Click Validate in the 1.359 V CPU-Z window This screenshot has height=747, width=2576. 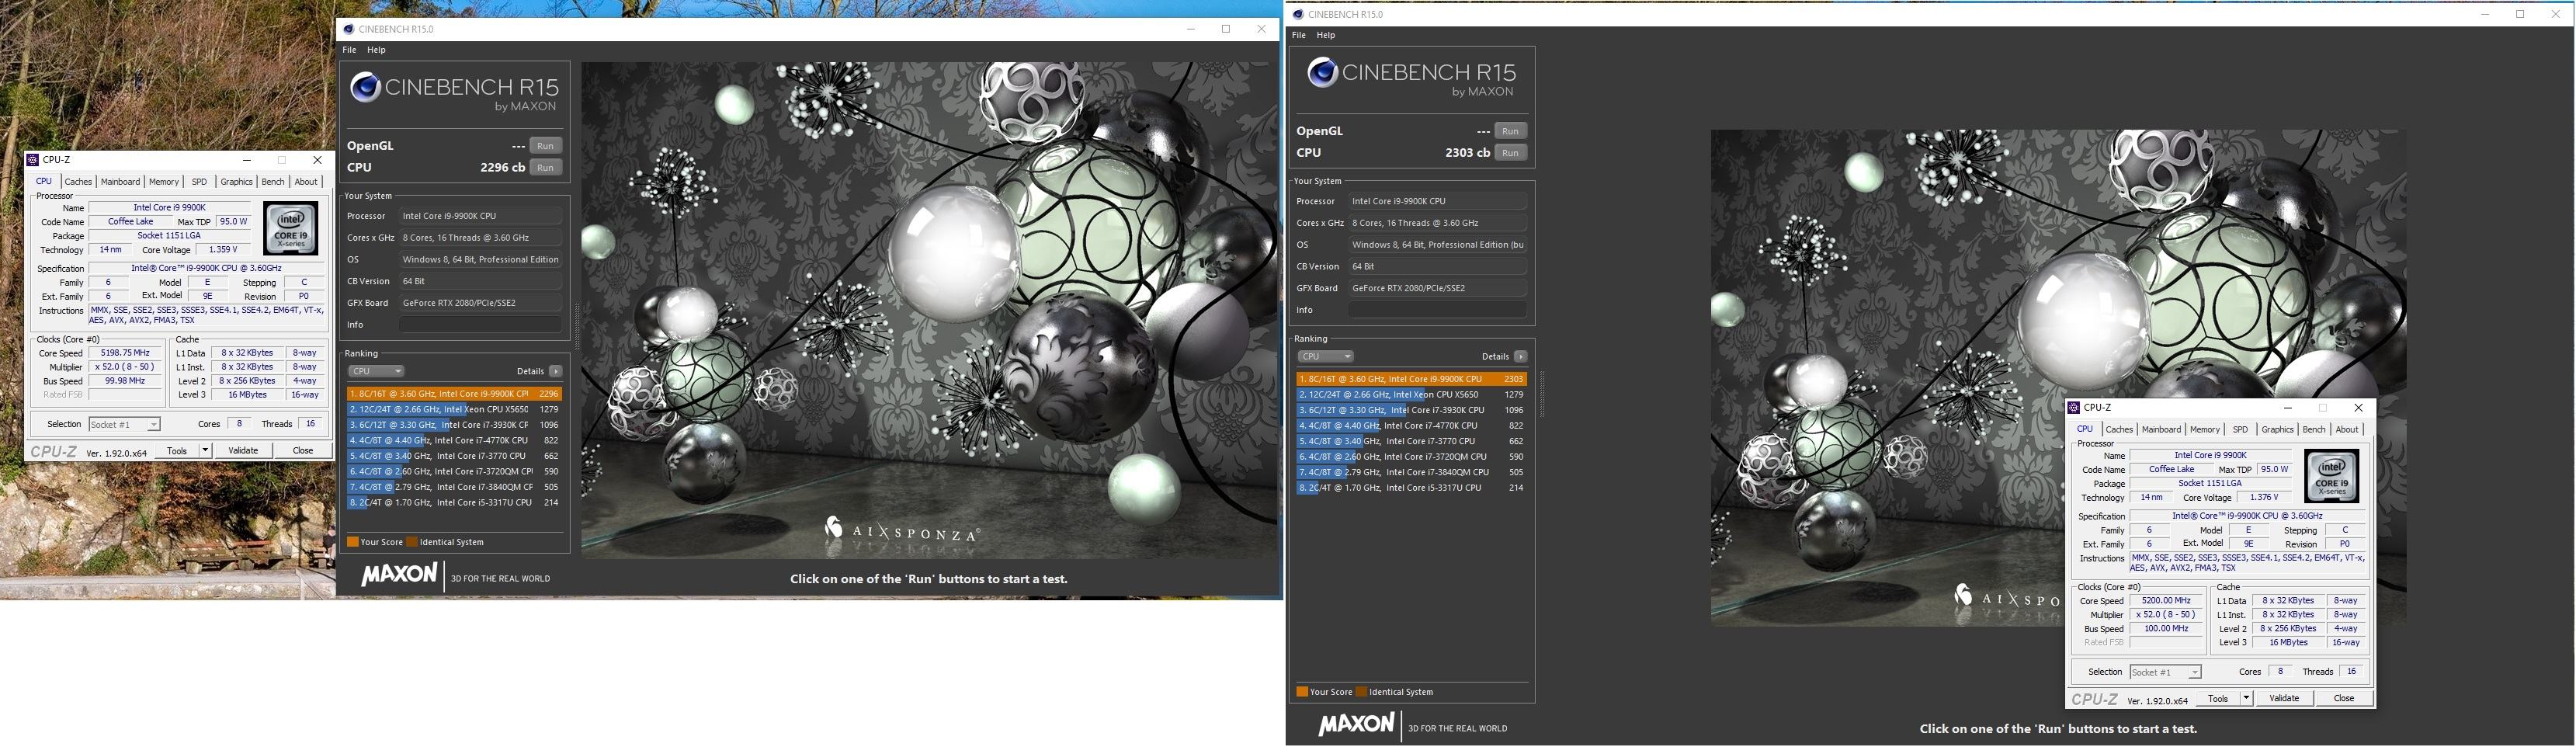tap(243, 451)
